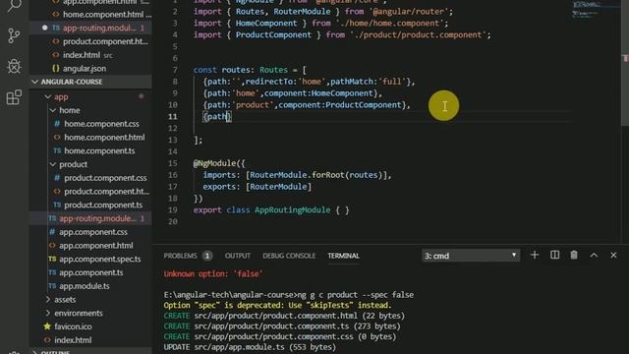Screen dimensions: 629x354
Task: Open the Extensions view
Action: (14, 96)
